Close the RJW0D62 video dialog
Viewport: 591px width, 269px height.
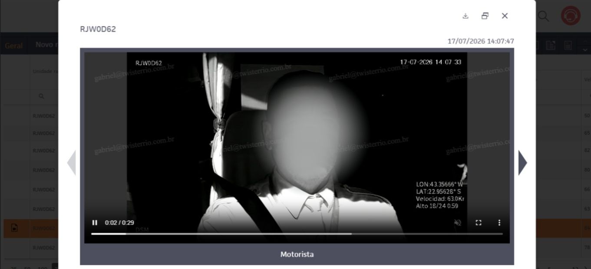tap(505, 16)
